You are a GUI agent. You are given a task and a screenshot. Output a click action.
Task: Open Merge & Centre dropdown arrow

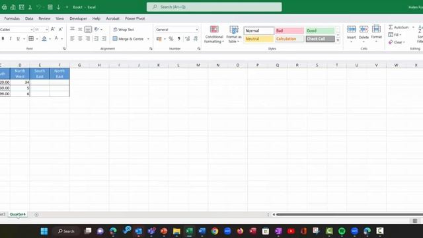click(x=148, y=39)
